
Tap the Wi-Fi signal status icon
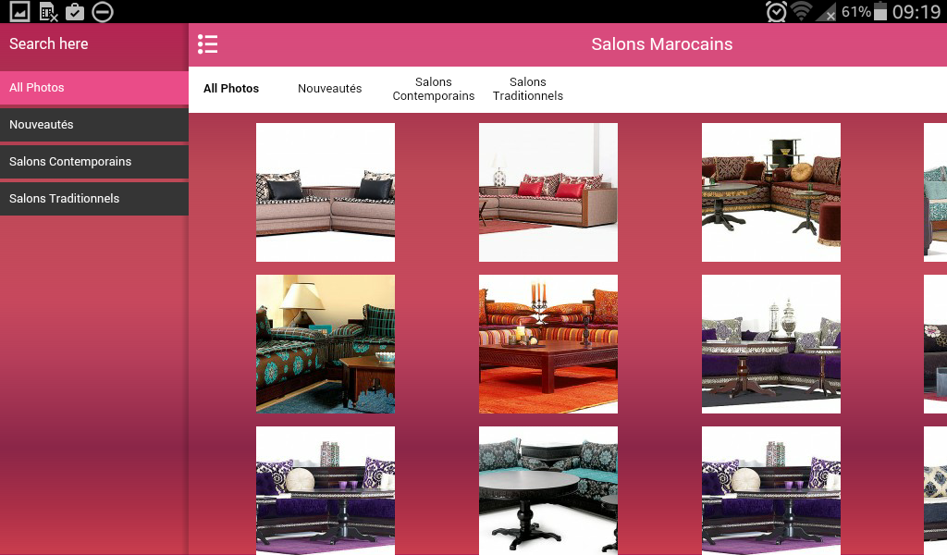tap(802, 11)
